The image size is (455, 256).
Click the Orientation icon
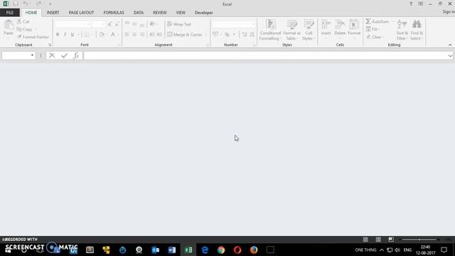click(x=152, y=24)
